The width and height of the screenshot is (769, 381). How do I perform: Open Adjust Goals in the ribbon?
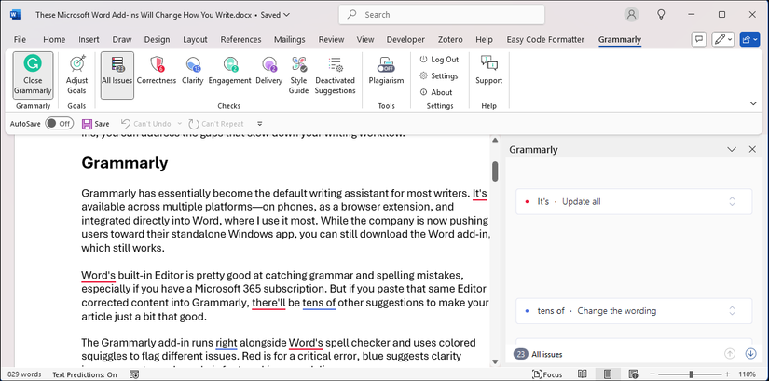[x=77, y=75]
